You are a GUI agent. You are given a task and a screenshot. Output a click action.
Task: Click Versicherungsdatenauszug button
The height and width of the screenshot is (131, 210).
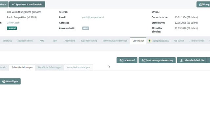[x=157, y=60]
